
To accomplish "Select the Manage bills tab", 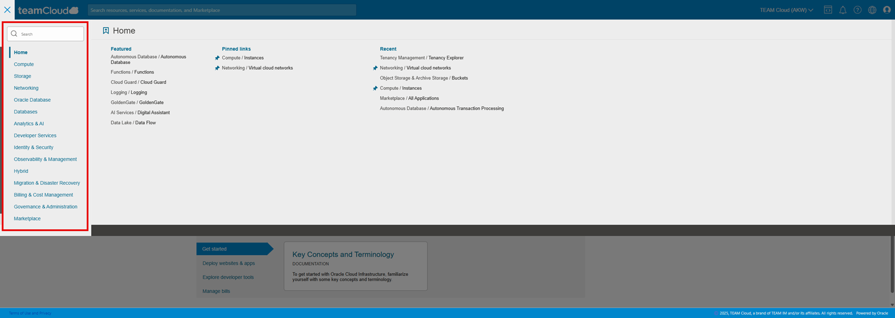I will [216, 291].
